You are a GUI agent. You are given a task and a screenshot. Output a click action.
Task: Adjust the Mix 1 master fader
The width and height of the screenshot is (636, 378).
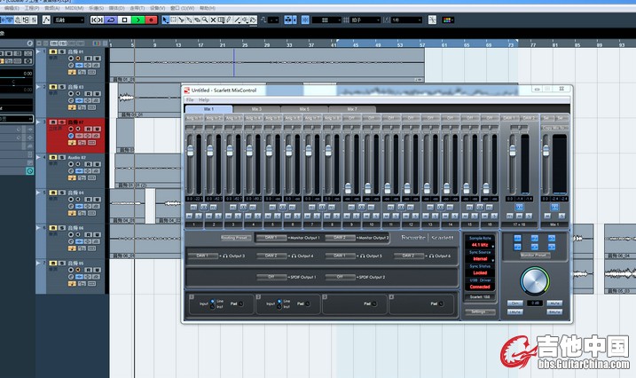(546, 151)
